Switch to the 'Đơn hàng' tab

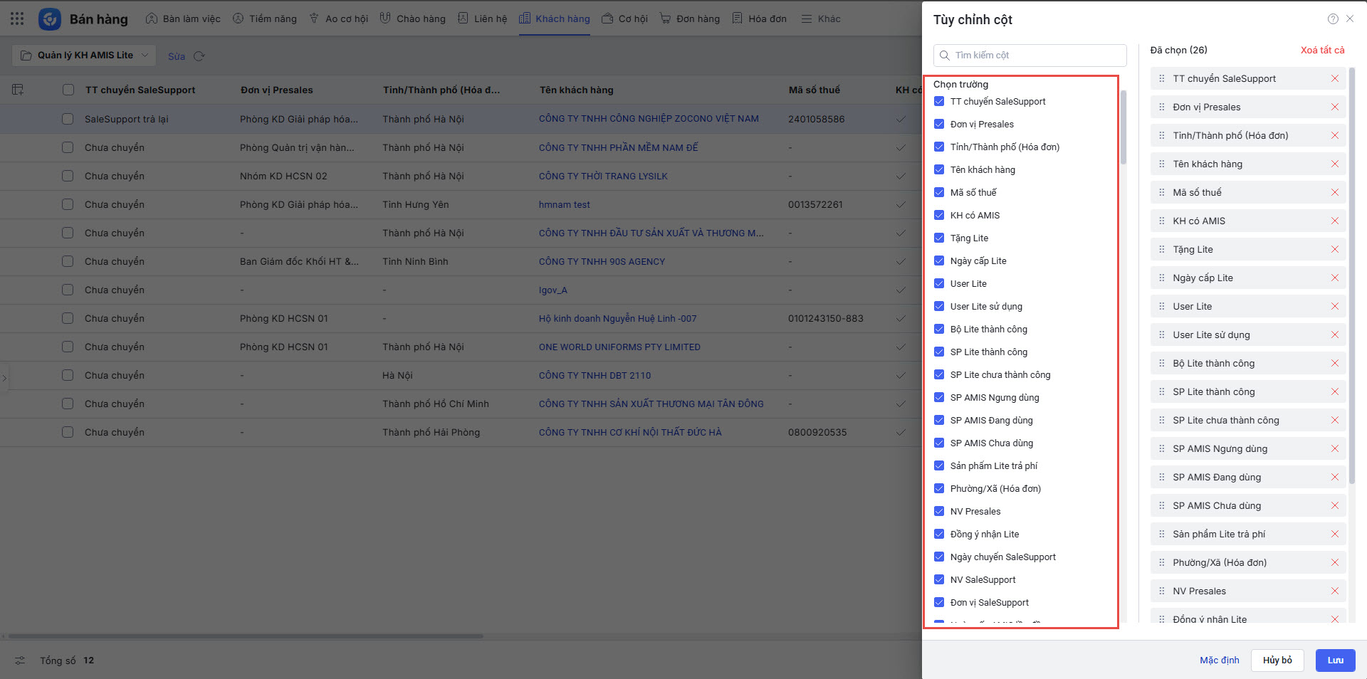690,19
